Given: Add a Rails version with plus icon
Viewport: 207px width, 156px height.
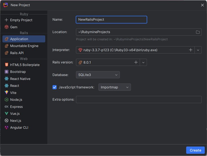Looking at the screenshot, I should click(x=136, y=62).
